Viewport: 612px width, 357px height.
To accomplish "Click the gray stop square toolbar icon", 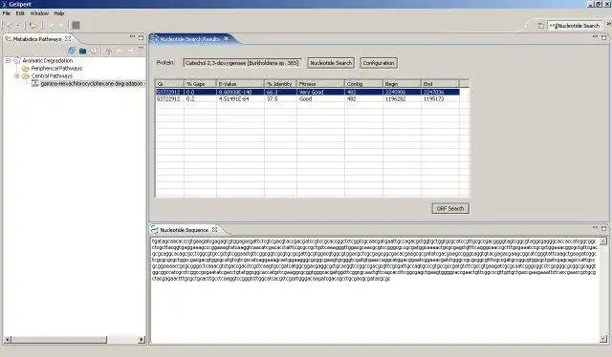I will 76,26.
